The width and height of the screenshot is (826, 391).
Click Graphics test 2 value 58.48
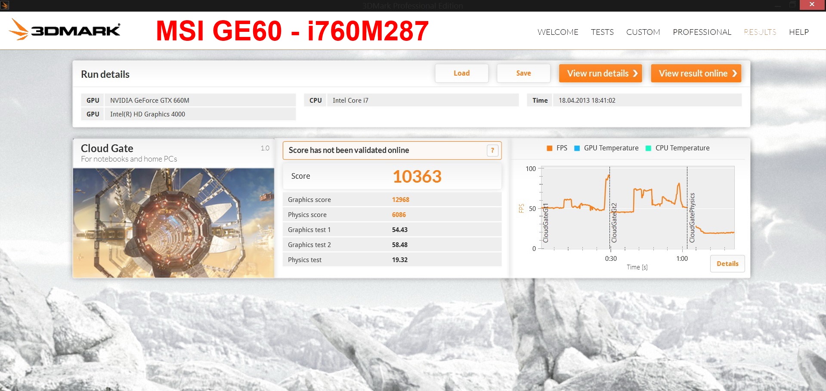pos(399,245)
